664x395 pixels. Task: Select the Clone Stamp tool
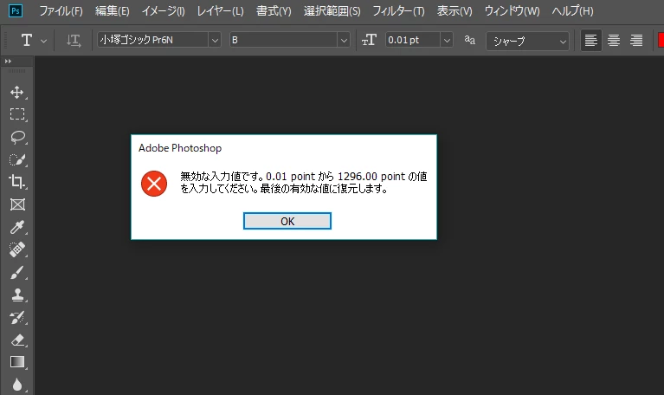coord(17,295)
